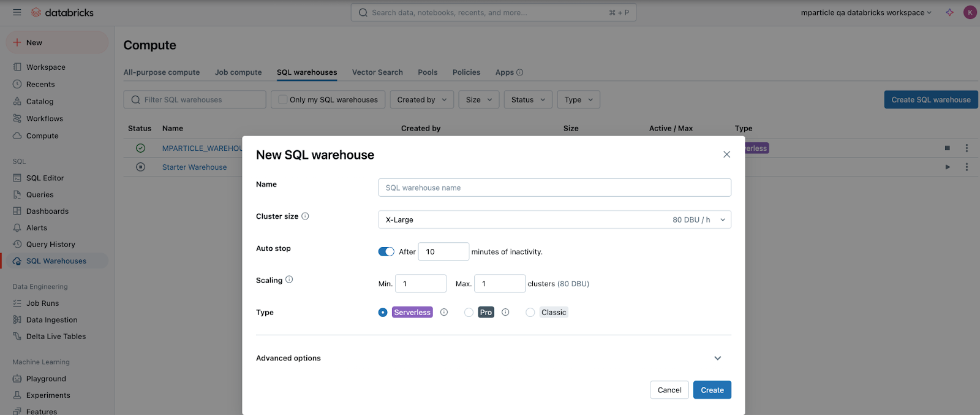Open the Size filter dropdown
This screenshot has width=980, height=415.
[479, 99]
